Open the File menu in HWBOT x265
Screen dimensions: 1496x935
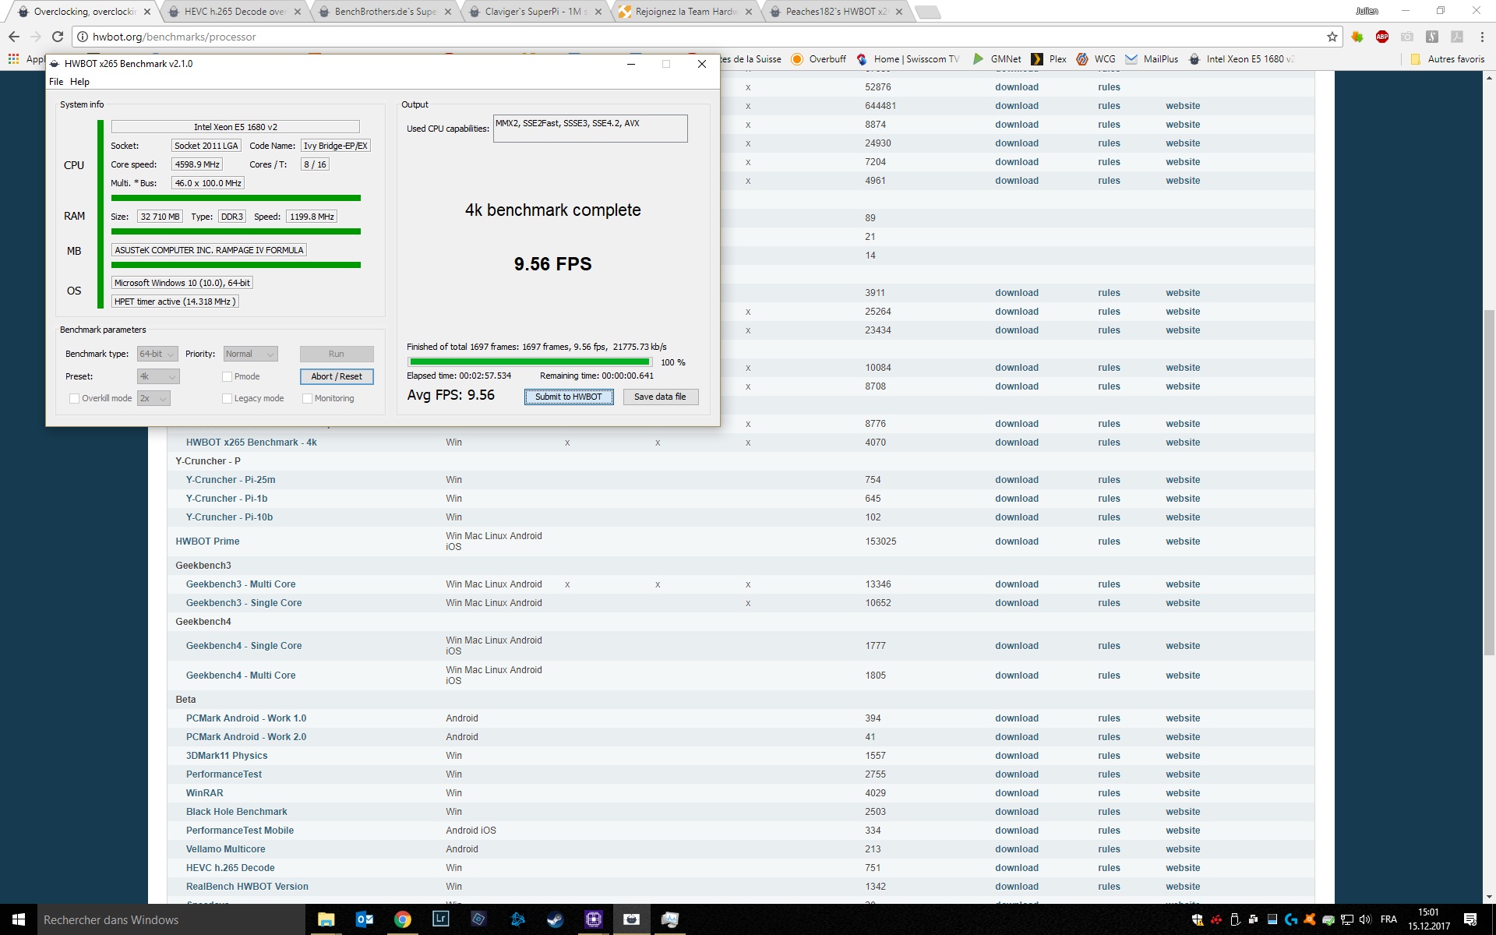click(x=56, y=82)
